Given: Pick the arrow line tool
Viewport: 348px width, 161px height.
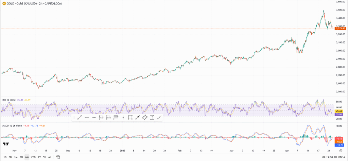Looking at the screenshot, I should [137, 118].
